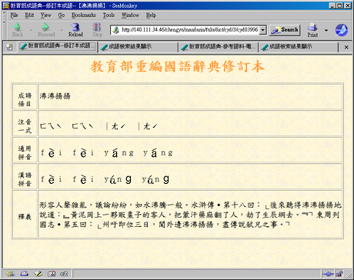Click the definition paragraph beginning 形容人聲雜亂
Screen dimensions: 354x280
click(x=190, y=215)
